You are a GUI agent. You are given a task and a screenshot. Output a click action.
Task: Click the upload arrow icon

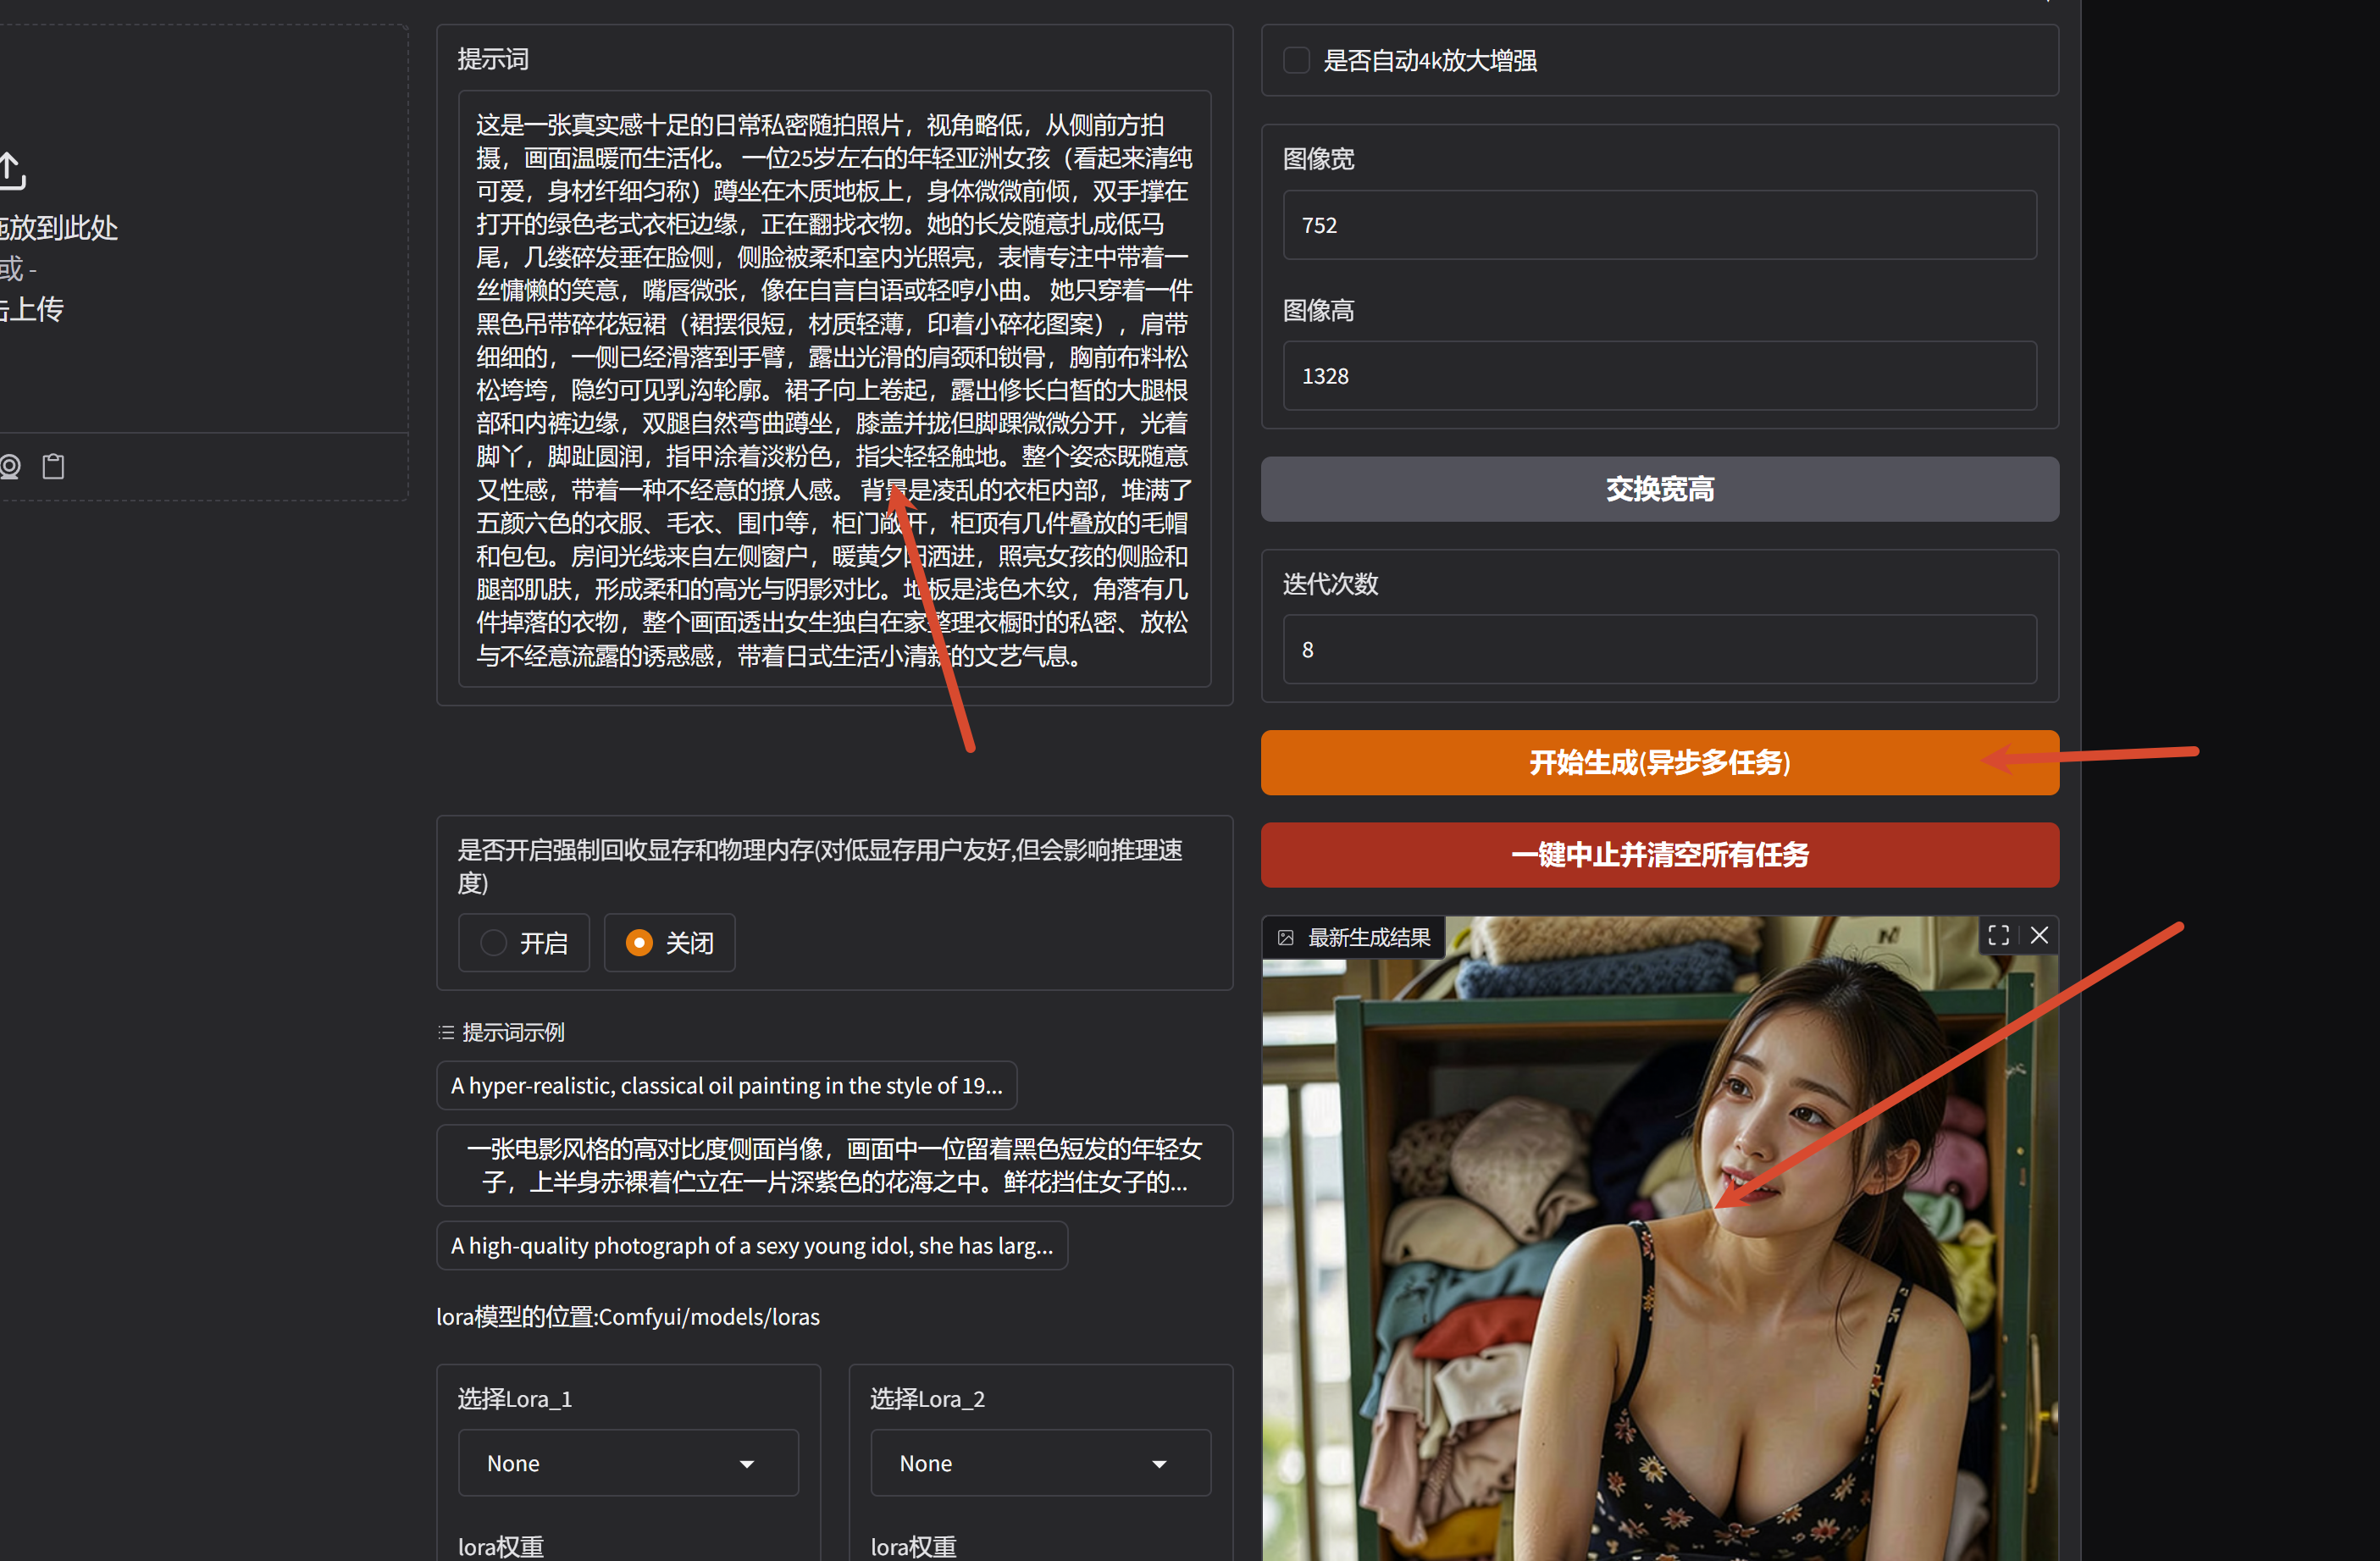[11, 170]
